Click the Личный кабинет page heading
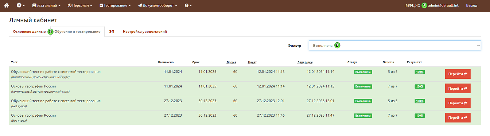 point(33,20)
